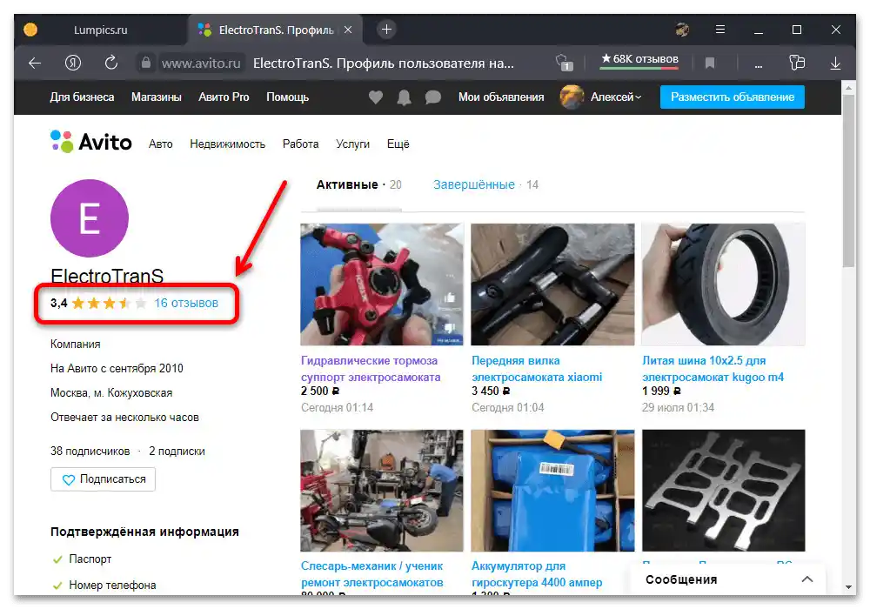
Task: Click the address bar URL www.avito.ru
Action: 201,64
